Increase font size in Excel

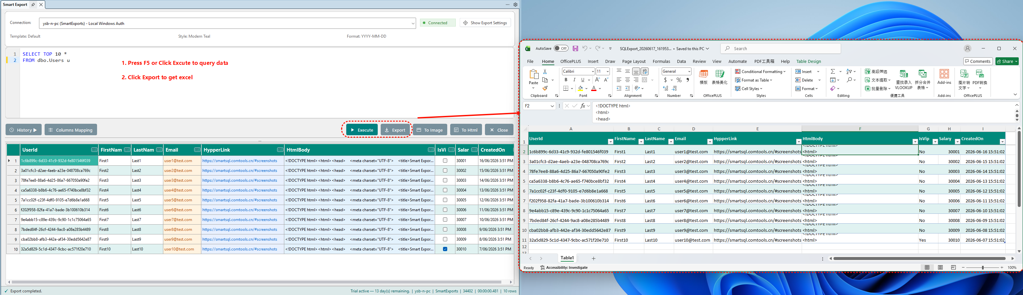pyautogui.click(x=597, y=80)
